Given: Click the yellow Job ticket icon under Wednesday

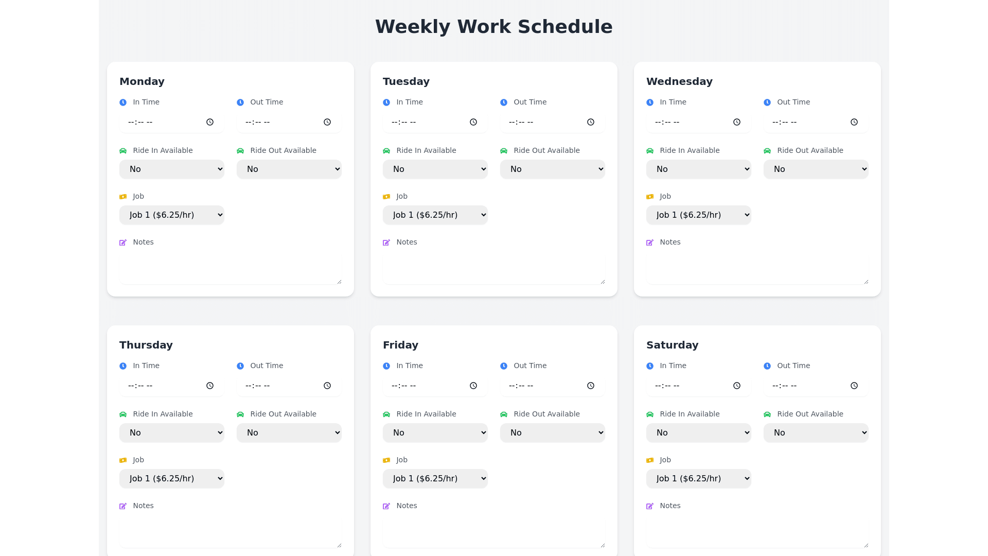Looking at the screenshot, I should click(x=650, y=197).
